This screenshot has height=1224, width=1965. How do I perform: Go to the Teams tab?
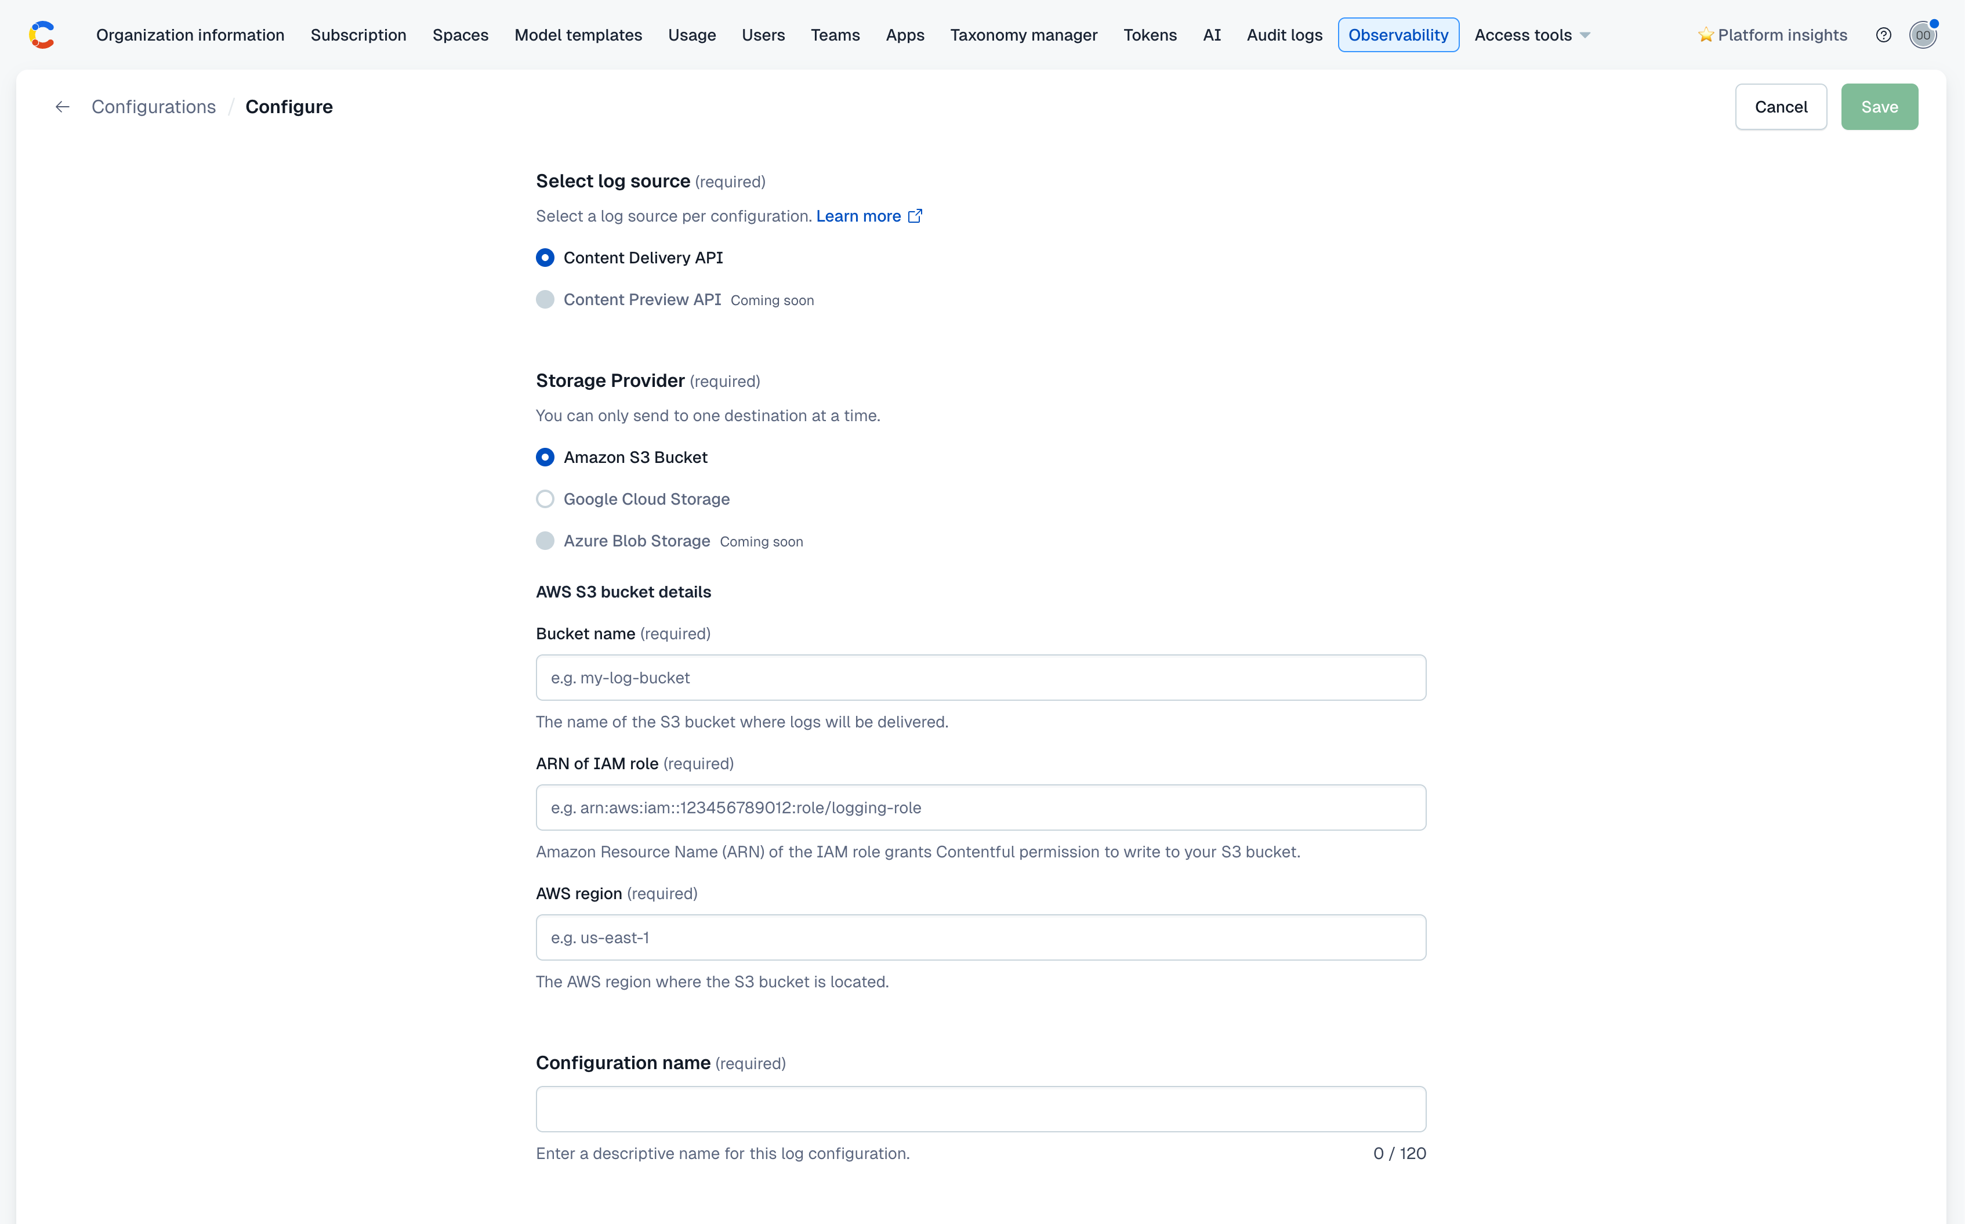click(x=835, y=35)
